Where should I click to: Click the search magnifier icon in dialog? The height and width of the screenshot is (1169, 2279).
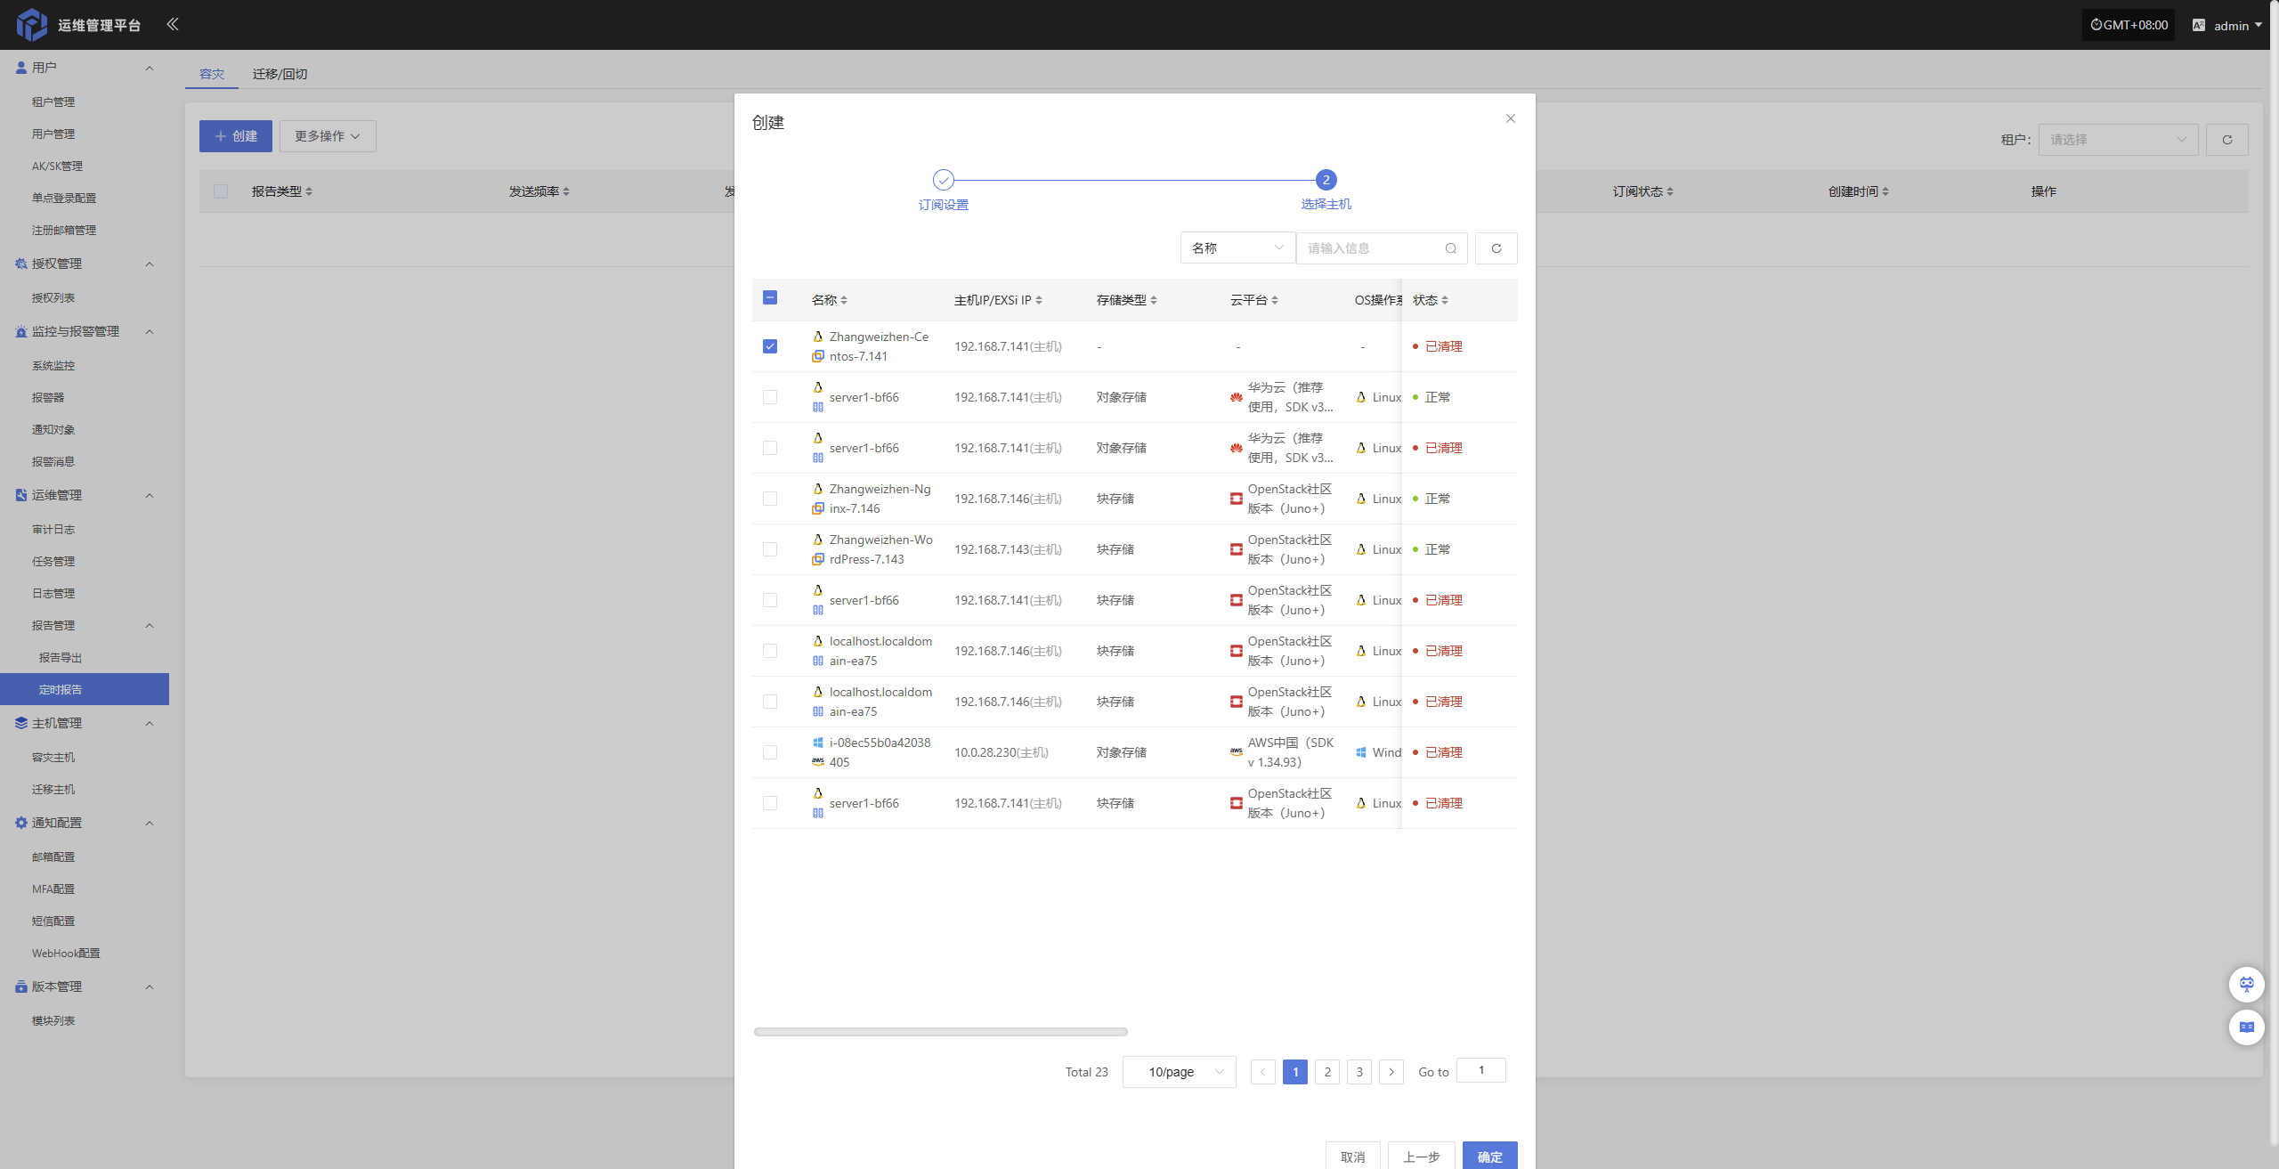point(1450,248)
